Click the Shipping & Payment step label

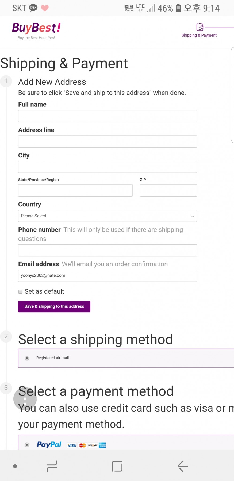coord(199,35)
